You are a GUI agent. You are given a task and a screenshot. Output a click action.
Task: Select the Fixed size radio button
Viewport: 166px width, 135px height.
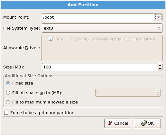[x=8, y=83]
